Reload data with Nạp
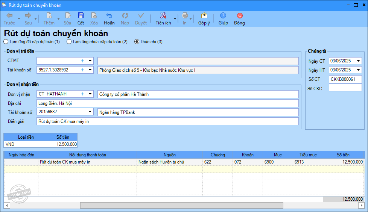This screenshot has width=368, height=212. coord(125,18)
